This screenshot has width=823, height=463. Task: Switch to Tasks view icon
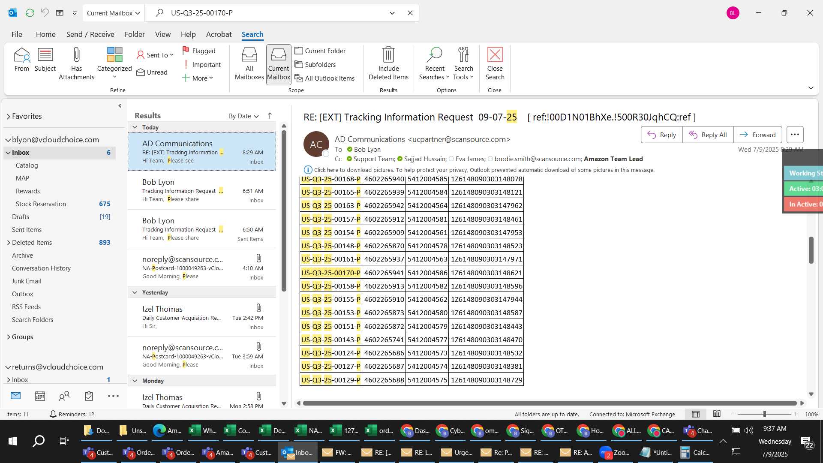click(89, 396)
